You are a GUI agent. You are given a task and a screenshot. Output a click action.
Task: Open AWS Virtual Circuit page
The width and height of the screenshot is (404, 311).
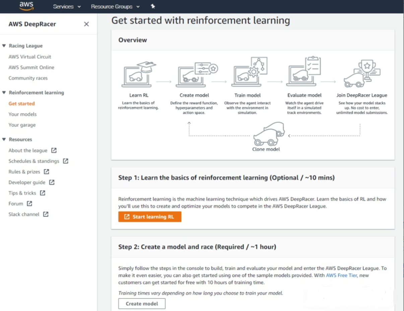click(30, 57)
